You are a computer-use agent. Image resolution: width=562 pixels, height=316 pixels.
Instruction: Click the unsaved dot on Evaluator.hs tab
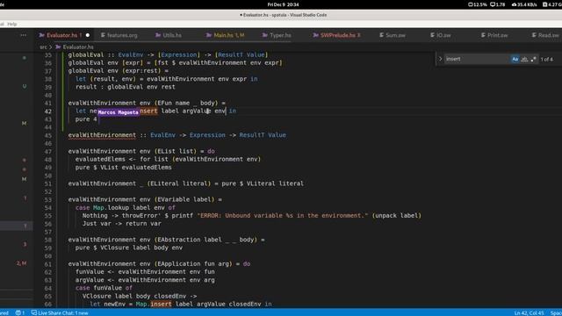88,35
